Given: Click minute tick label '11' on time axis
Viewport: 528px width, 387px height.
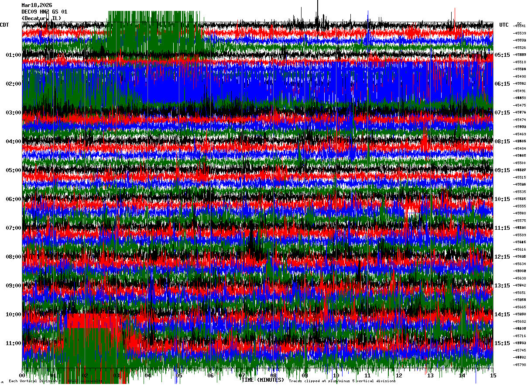Looking at the screenshot, I should (x=367, y=376).
